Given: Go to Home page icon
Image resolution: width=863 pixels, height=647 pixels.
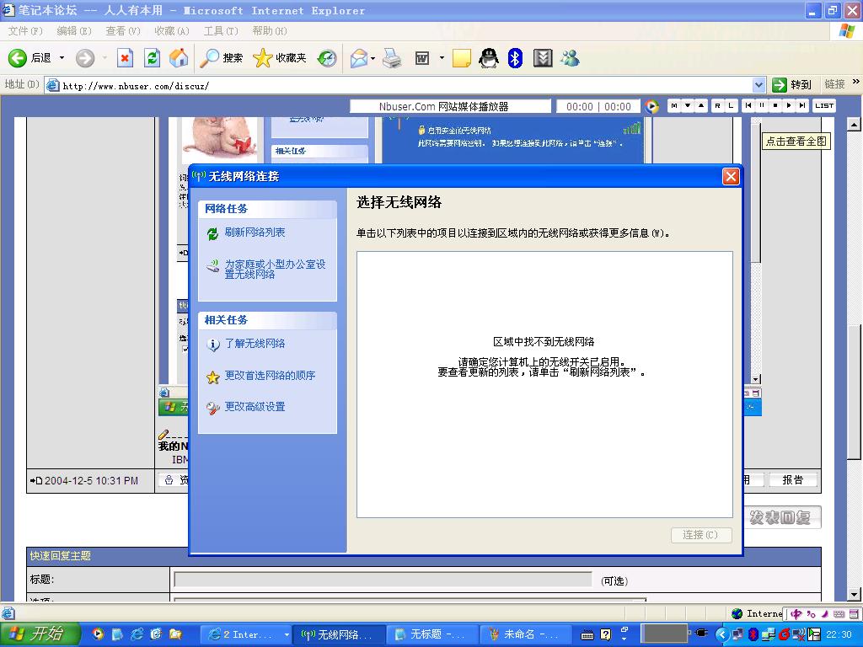Looking at the screenshot, I should [x=179, y=58].
